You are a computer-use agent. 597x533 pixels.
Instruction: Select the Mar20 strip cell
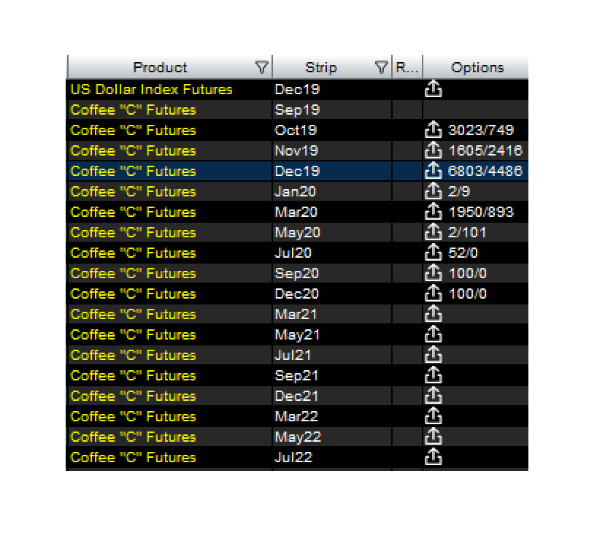(331, 212)
